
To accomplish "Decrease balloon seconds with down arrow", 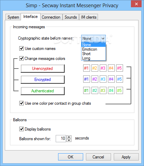I will click(69, 140).
